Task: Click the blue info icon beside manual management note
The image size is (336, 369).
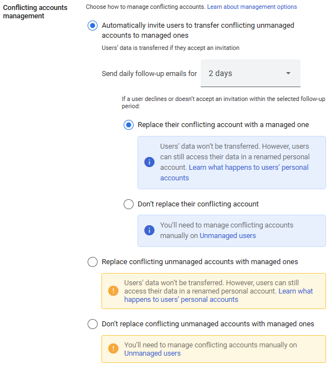Action: pos(149,230)
